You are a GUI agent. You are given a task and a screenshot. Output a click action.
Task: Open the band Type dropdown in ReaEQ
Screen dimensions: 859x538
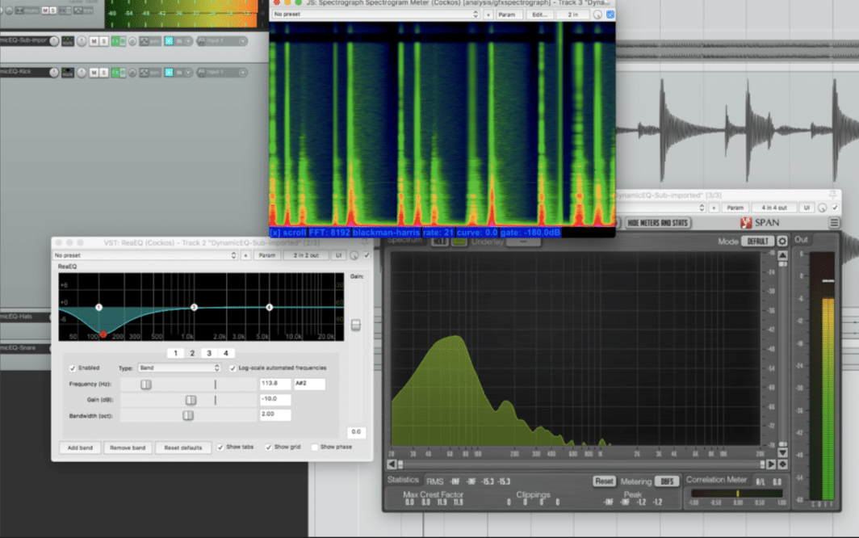click(x=179, y=368)
